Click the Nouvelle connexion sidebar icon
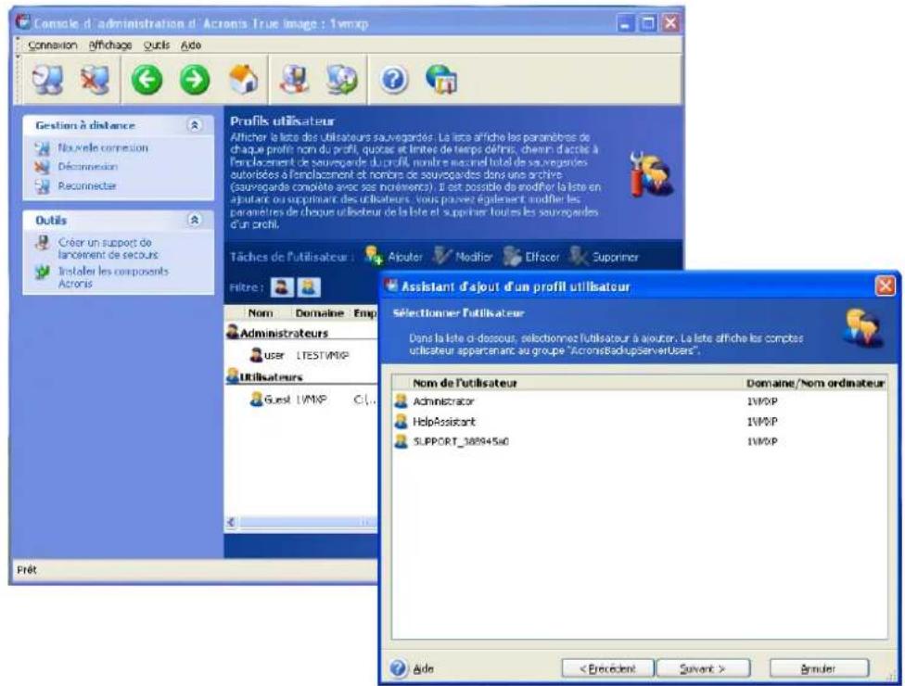Screen dimensions: 905x686 [x=42, y=148]
